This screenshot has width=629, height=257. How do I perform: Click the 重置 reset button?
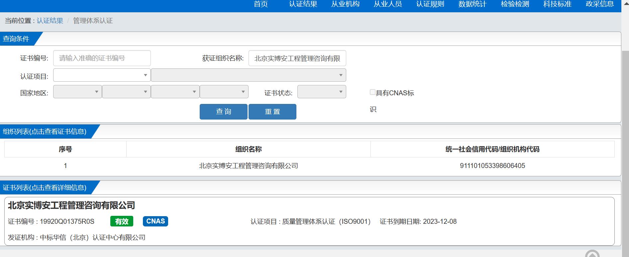point(272,112)
